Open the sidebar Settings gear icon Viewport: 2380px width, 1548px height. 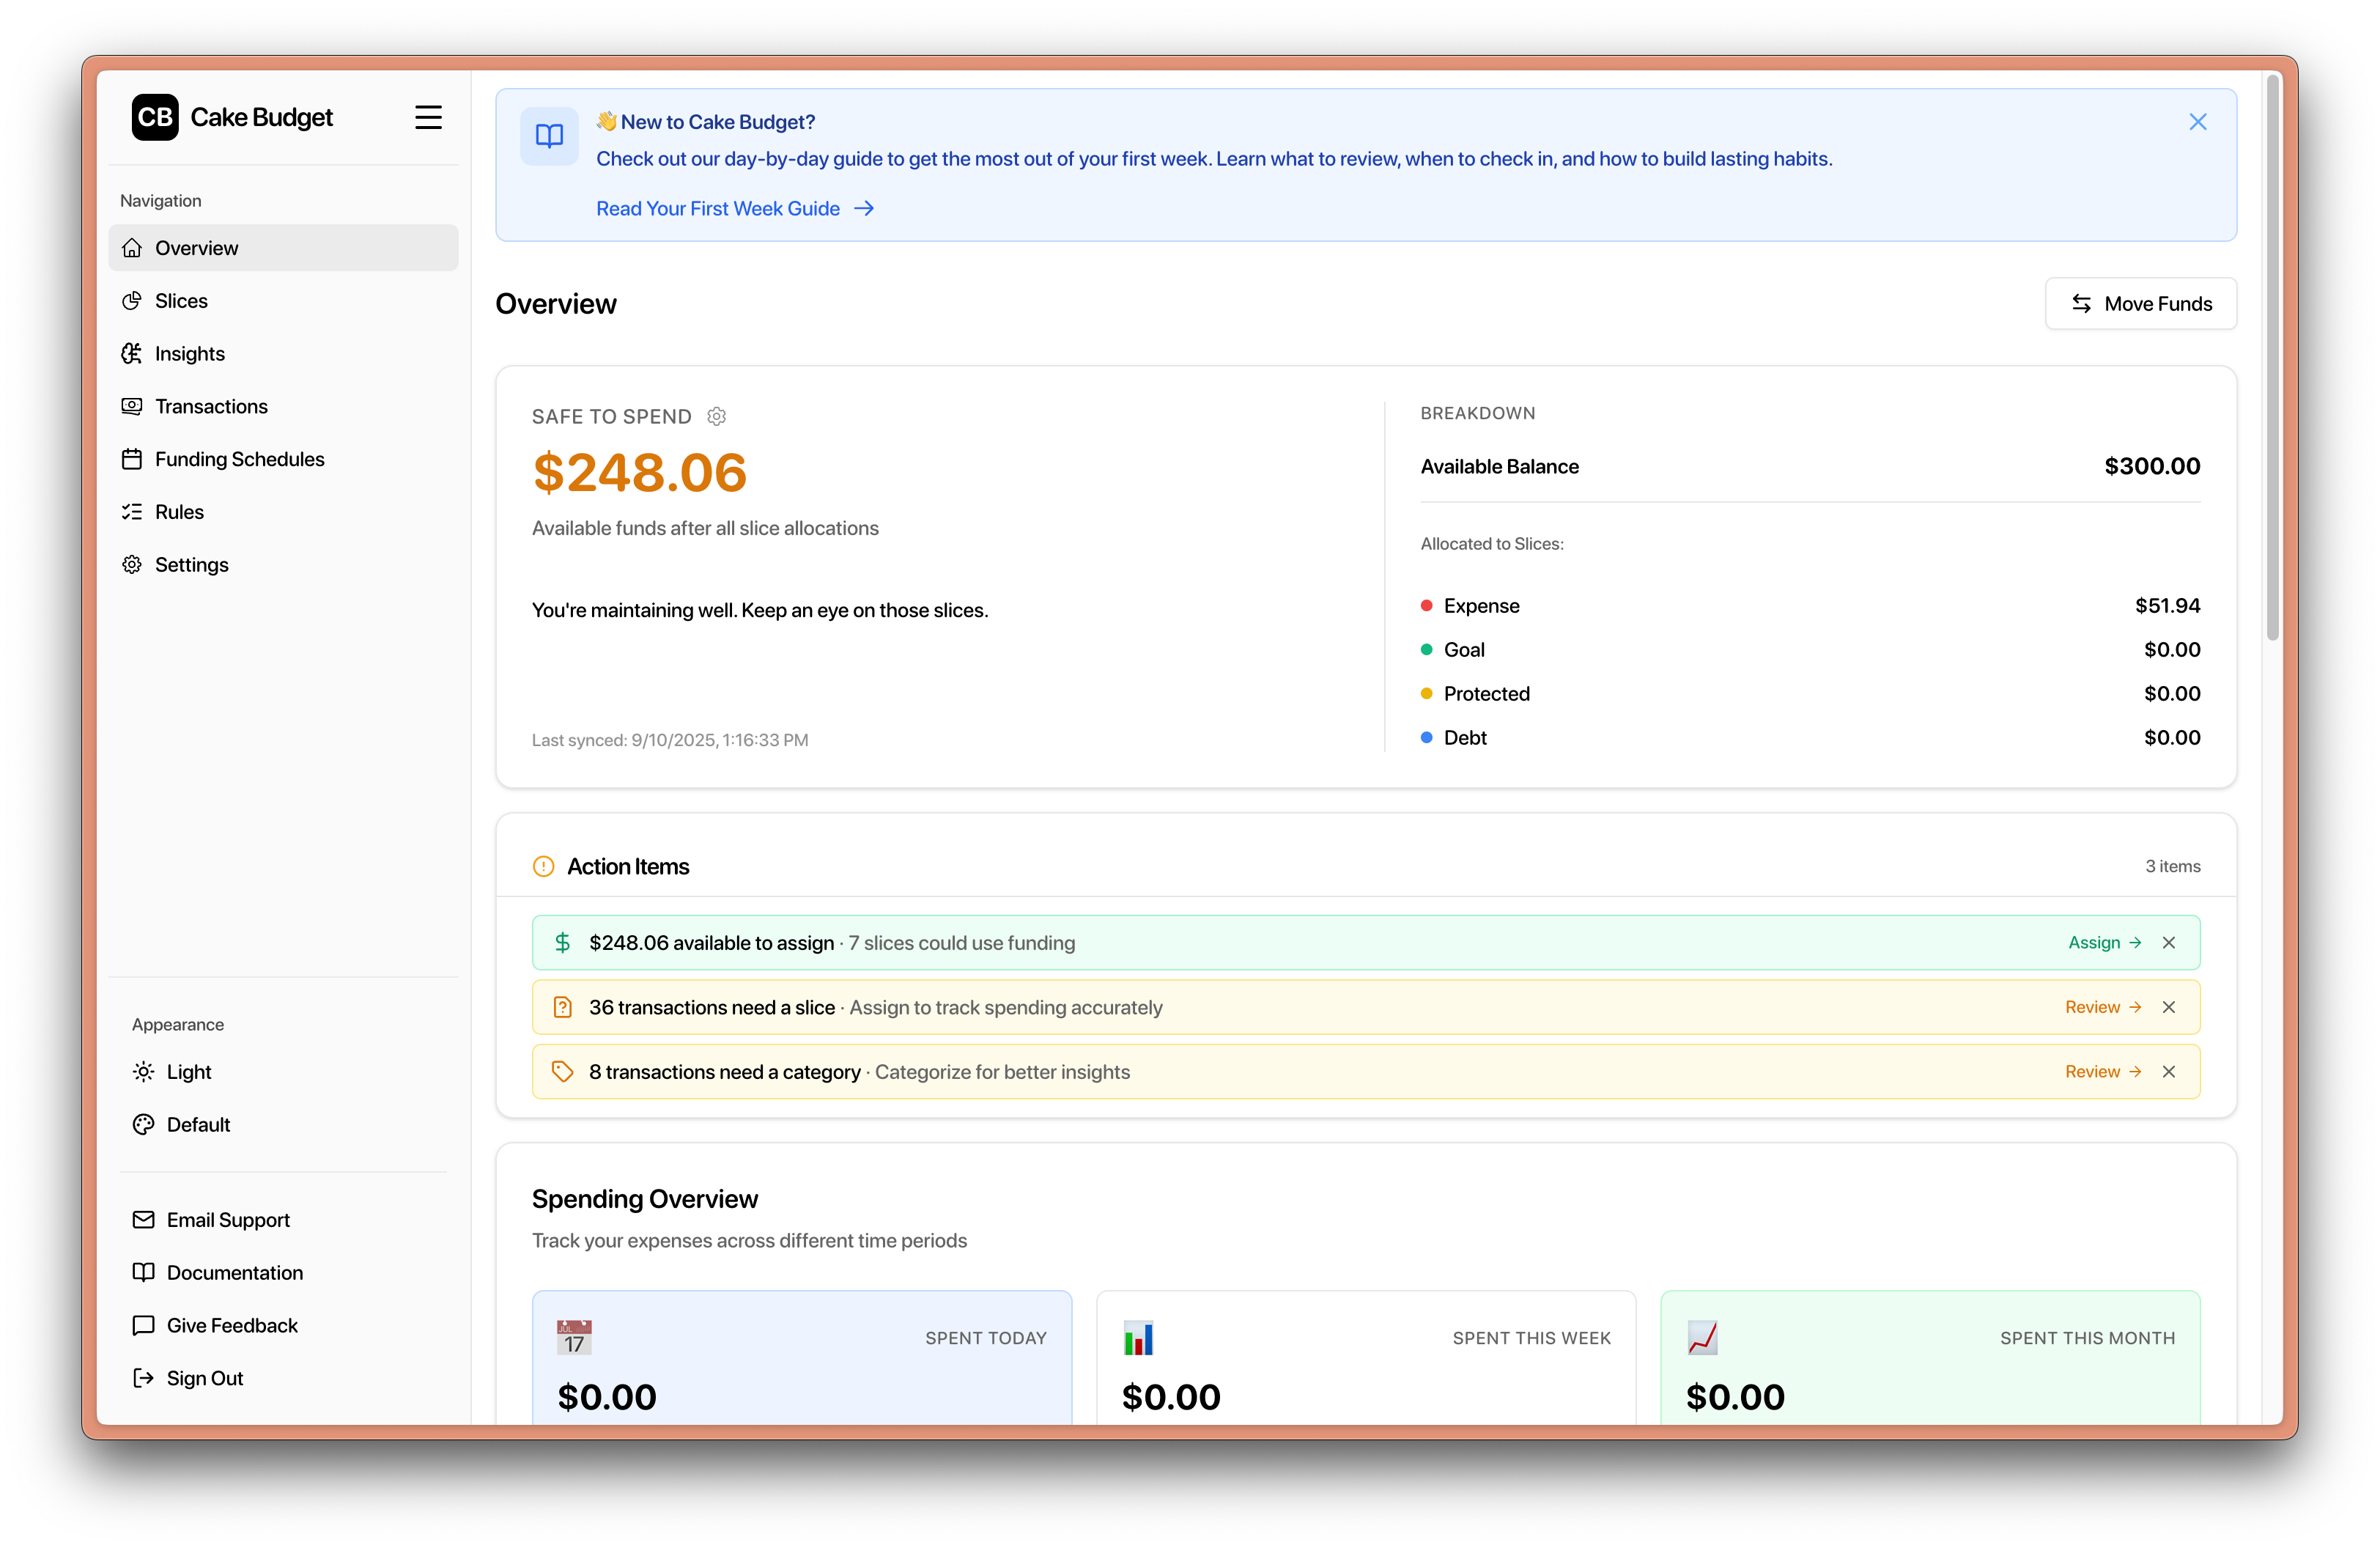coord(133,564)
